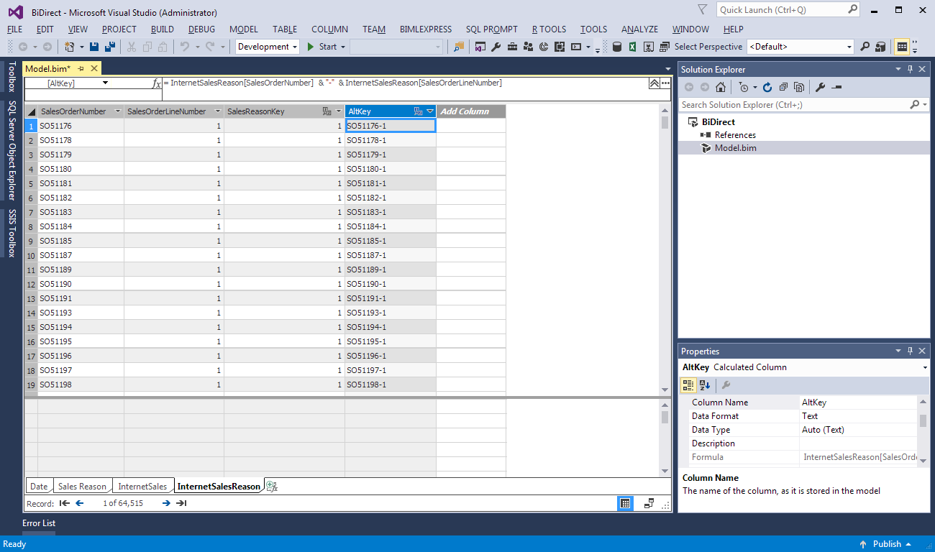Toggle Categorized view in Properties panel
Image resolution: width=935 pixels, height=552 pixels.
coord(688,385)
